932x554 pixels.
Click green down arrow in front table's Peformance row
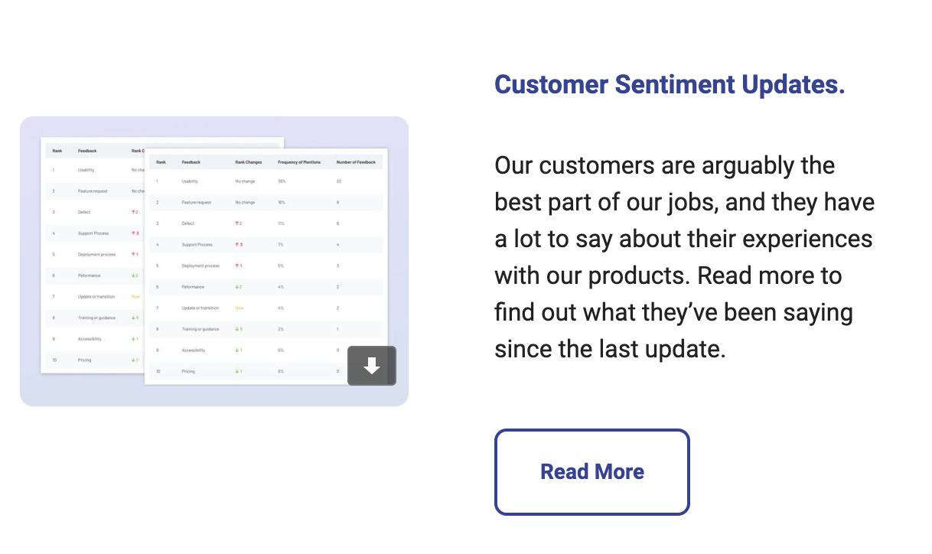(237, 287)
